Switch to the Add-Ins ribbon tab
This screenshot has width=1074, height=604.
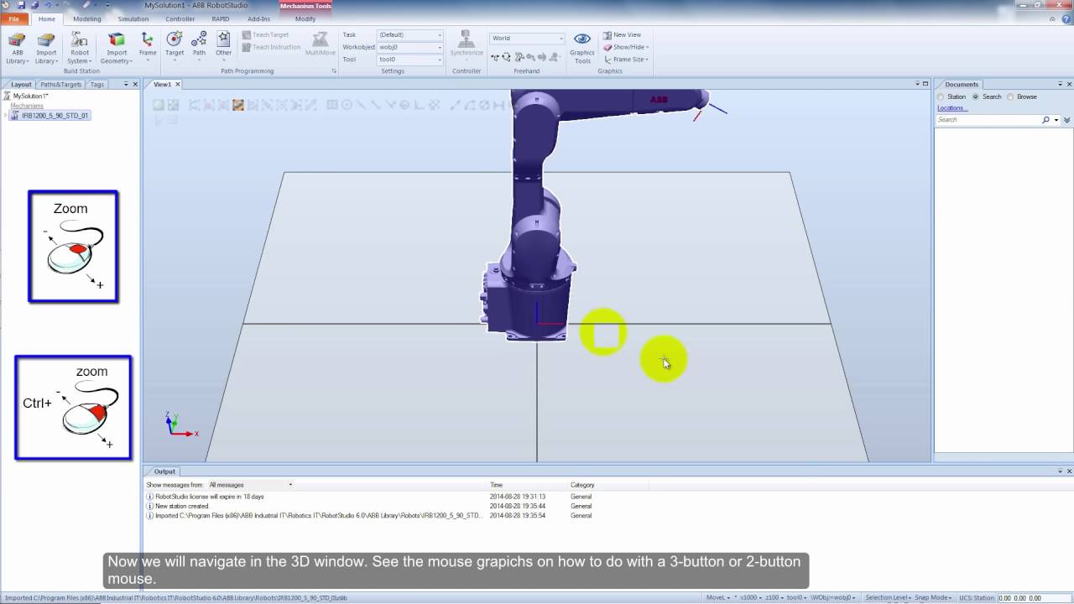258,18
